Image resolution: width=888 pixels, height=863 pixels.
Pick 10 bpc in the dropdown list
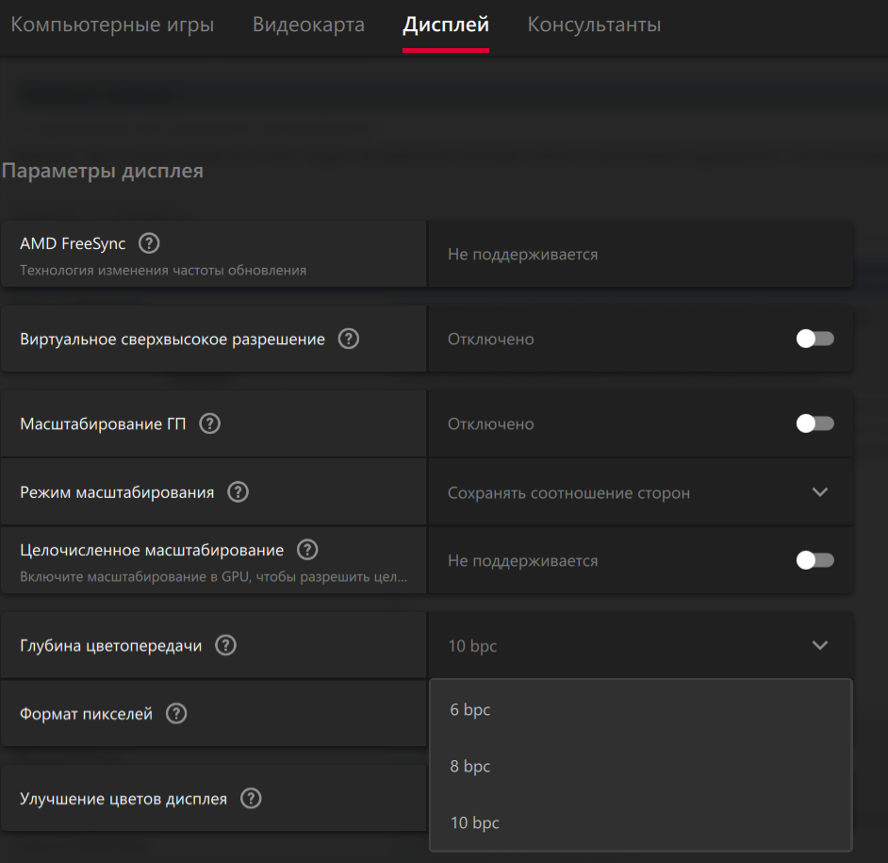(474, 822)
